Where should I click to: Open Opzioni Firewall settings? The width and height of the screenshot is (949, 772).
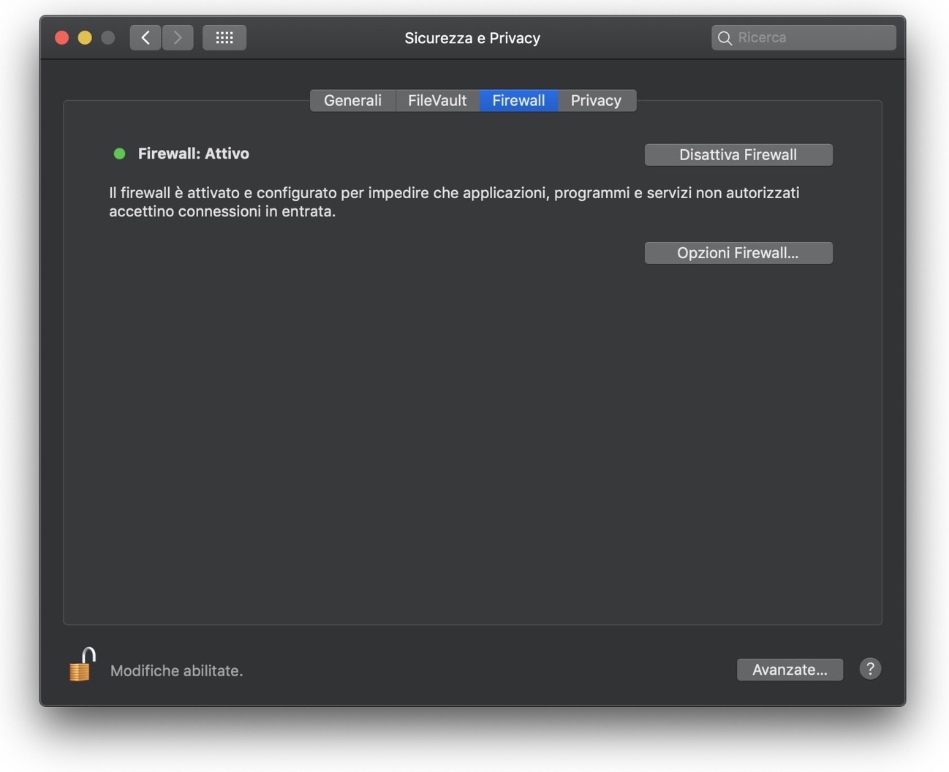(738, 252)
